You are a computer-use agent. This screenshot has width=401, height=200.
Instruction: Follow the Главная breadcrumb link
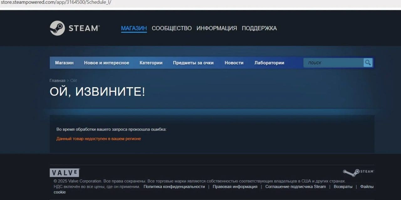pos(57,81)
